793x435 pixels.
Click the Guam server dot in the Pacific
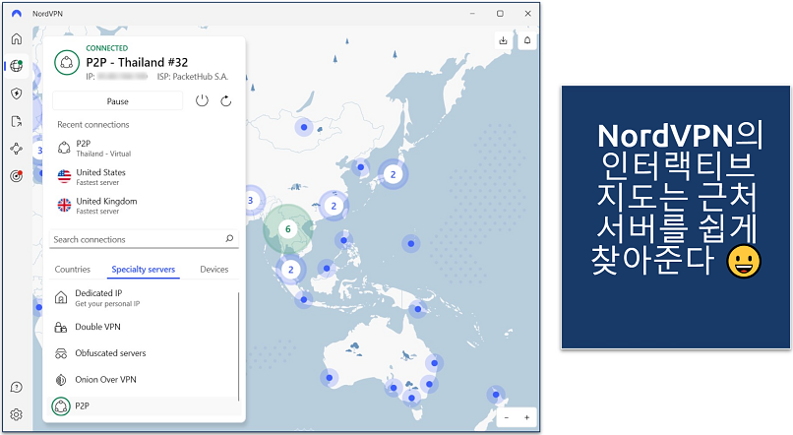point(410,244)
